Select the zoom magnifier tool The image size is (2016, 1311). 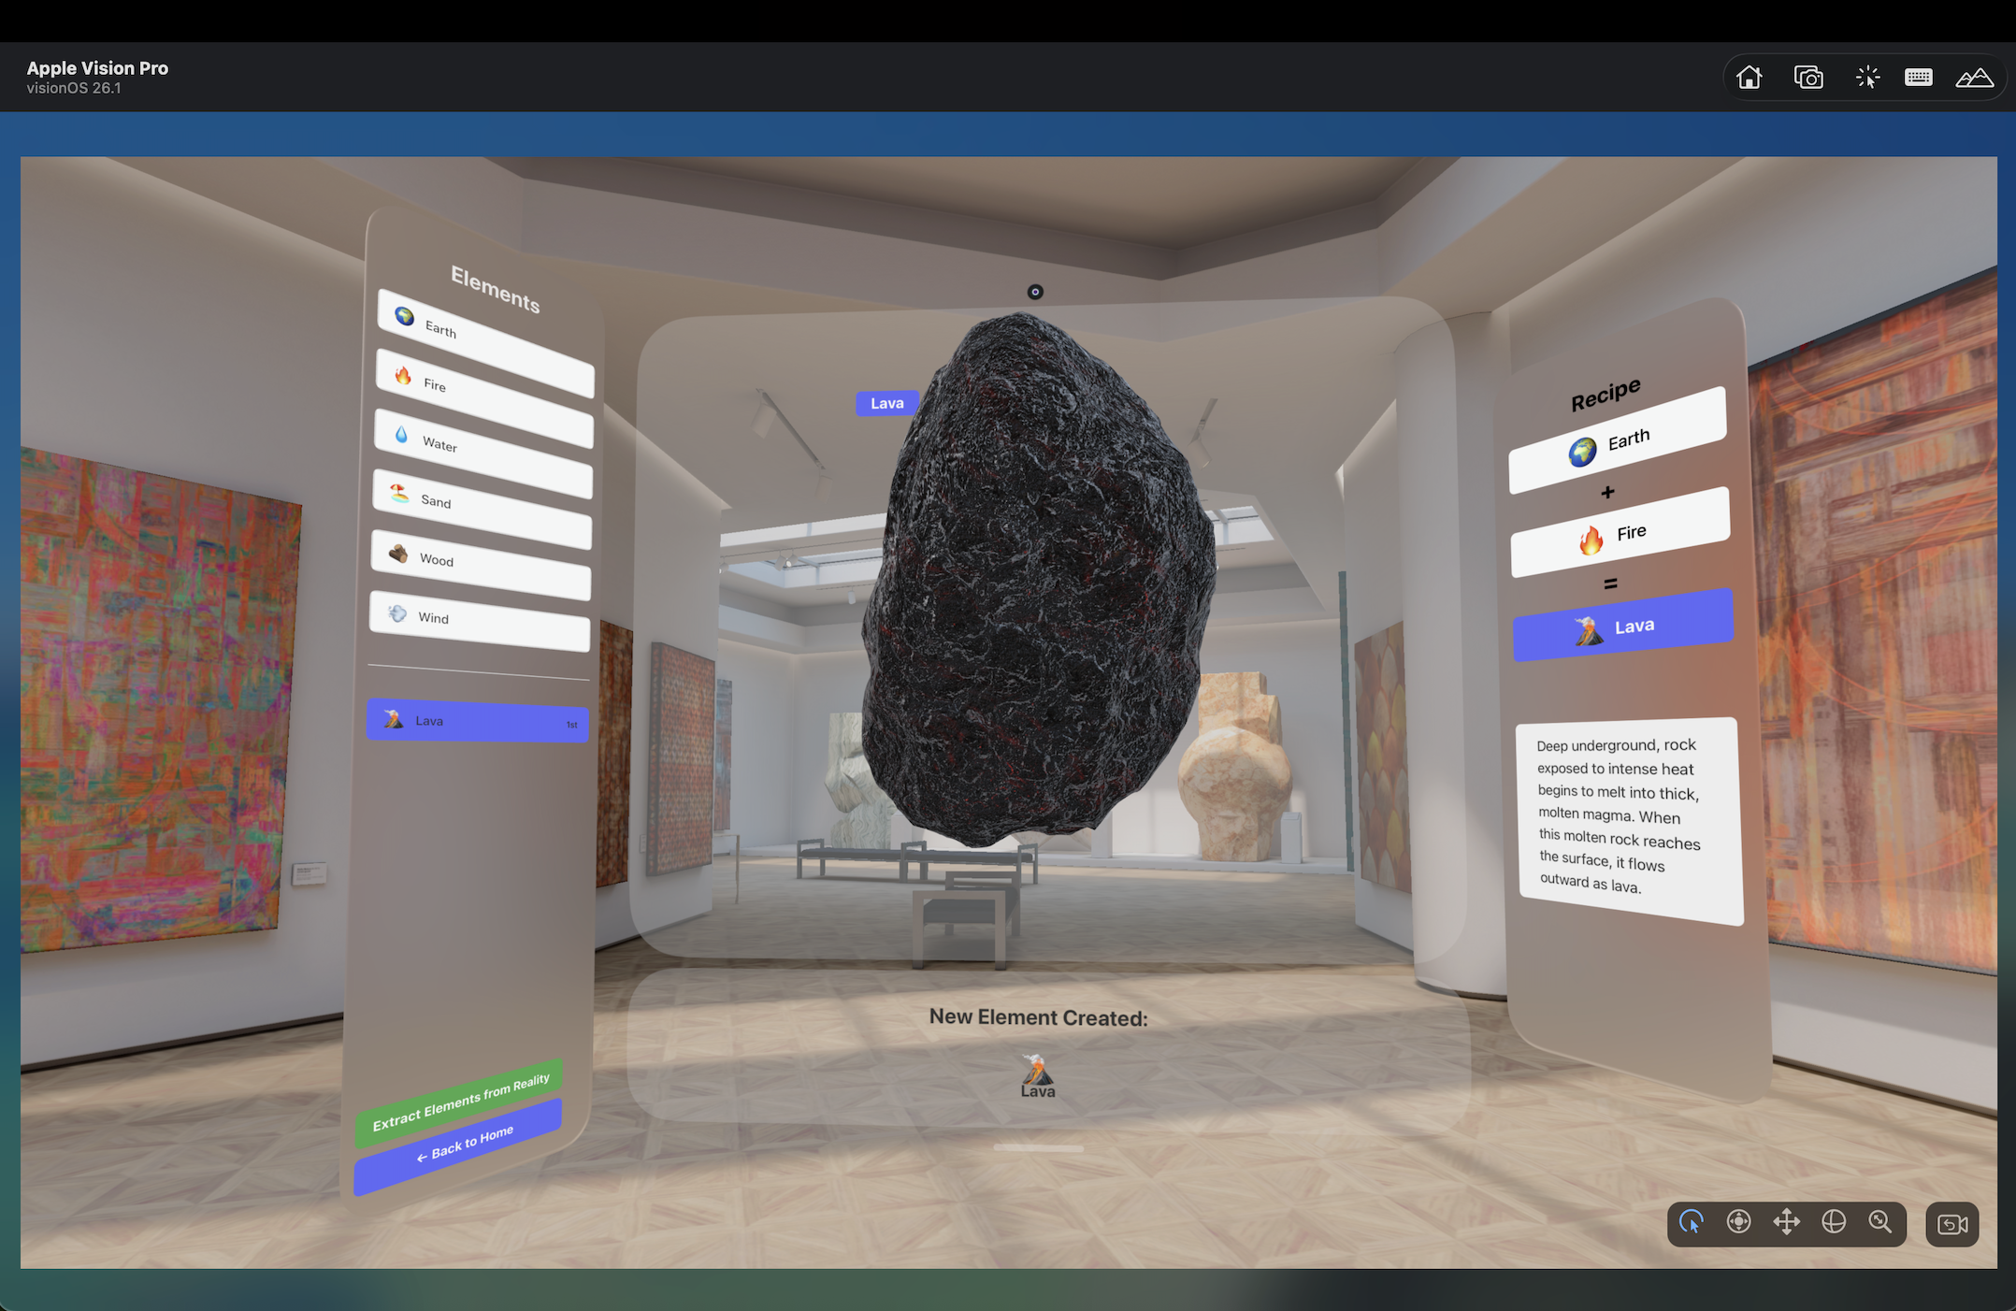point(1880,1223)
